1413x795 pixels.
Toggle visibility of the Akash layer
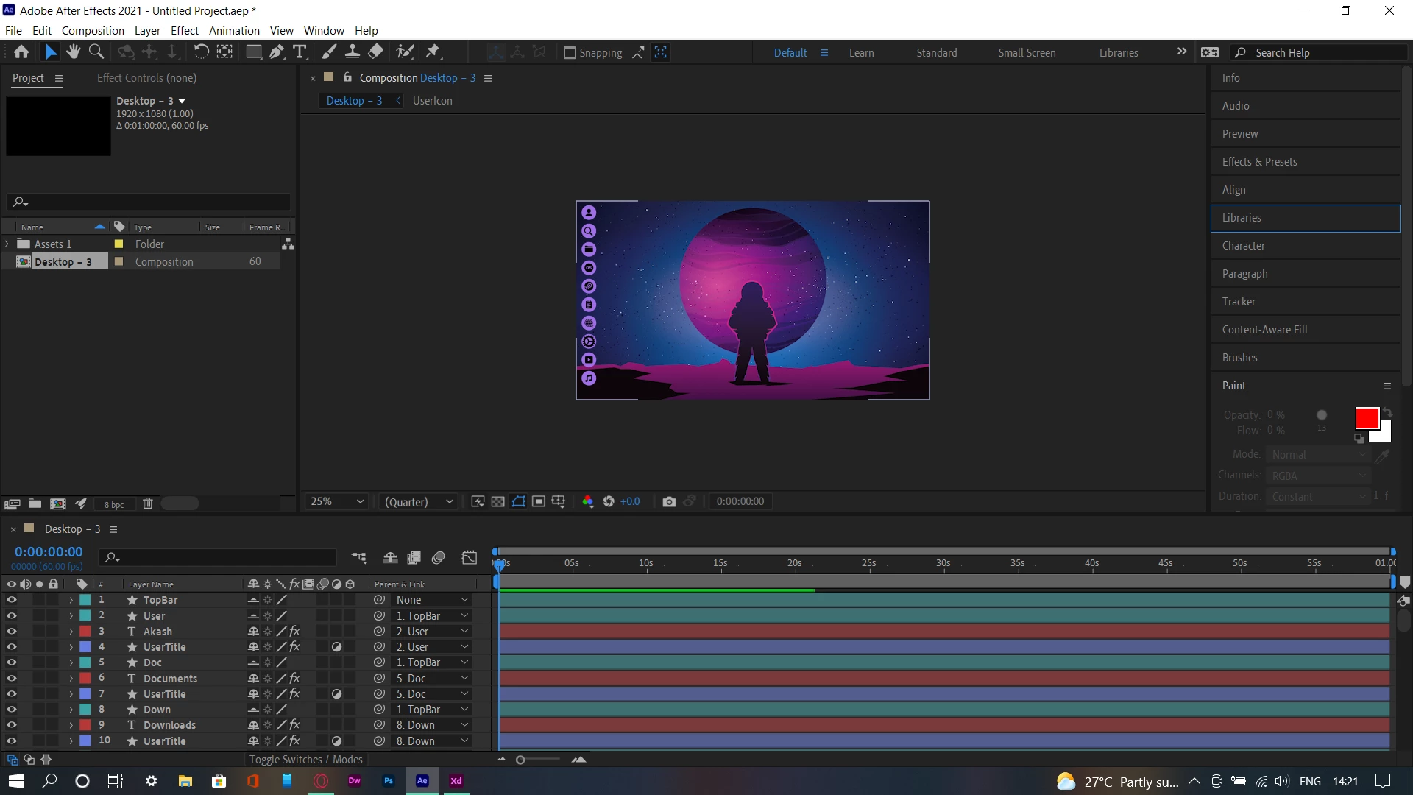click(x=11, y=631)
